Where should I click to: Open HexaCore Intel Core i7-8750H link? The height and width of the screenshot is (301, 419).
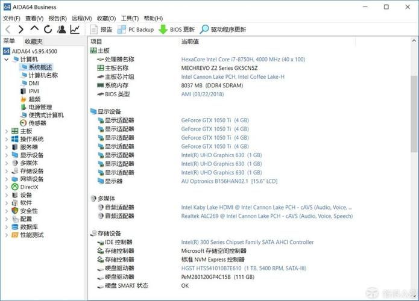tap(243, 59)
